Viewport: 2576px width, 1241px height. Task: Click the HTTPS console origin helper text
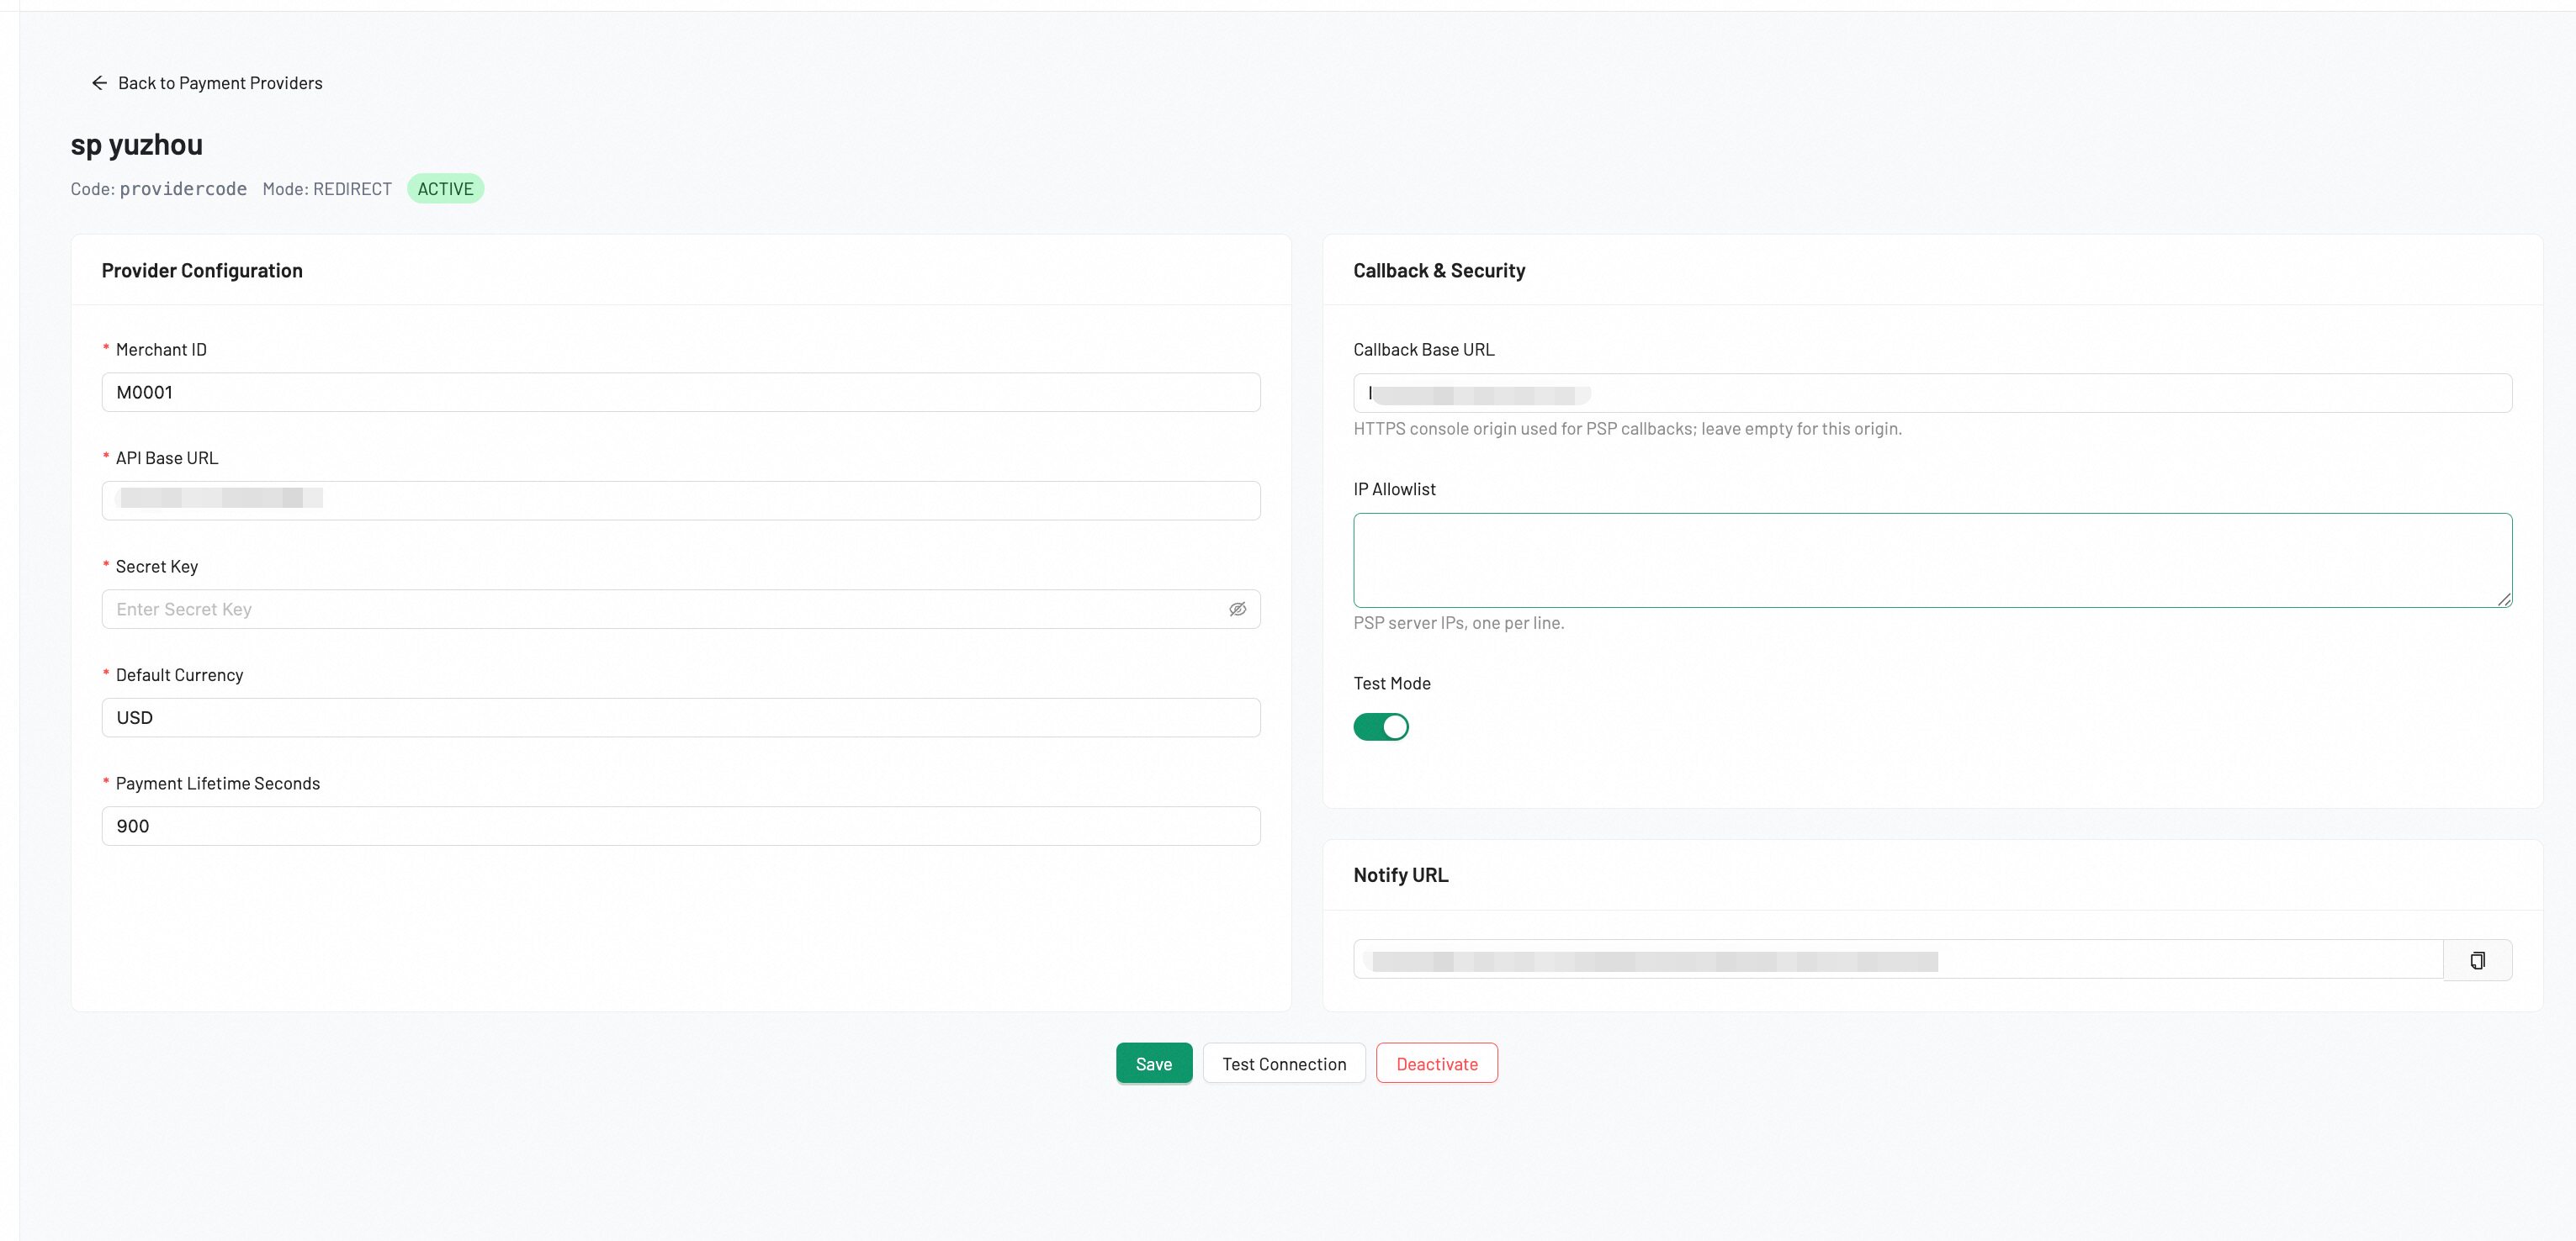[x=1627, y=429]
